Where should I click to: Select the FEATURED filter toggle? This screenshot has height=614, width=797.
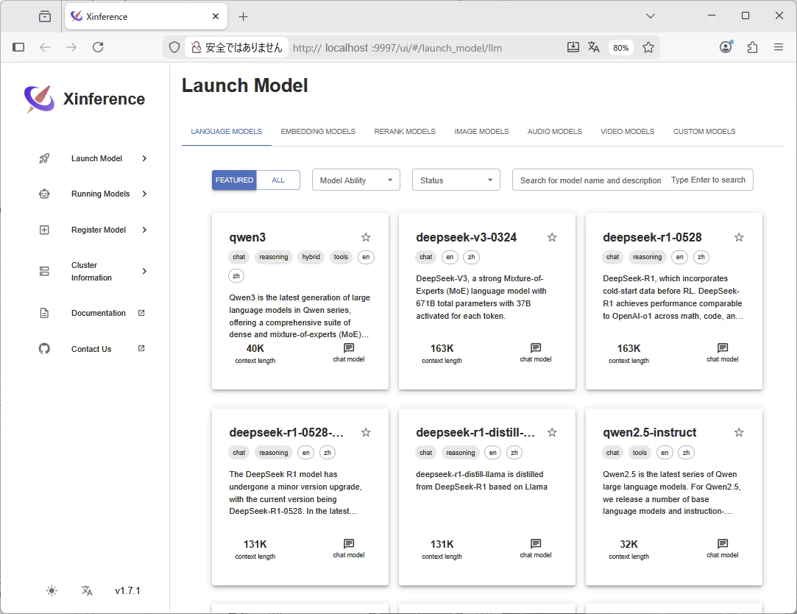tap(234, 180)
